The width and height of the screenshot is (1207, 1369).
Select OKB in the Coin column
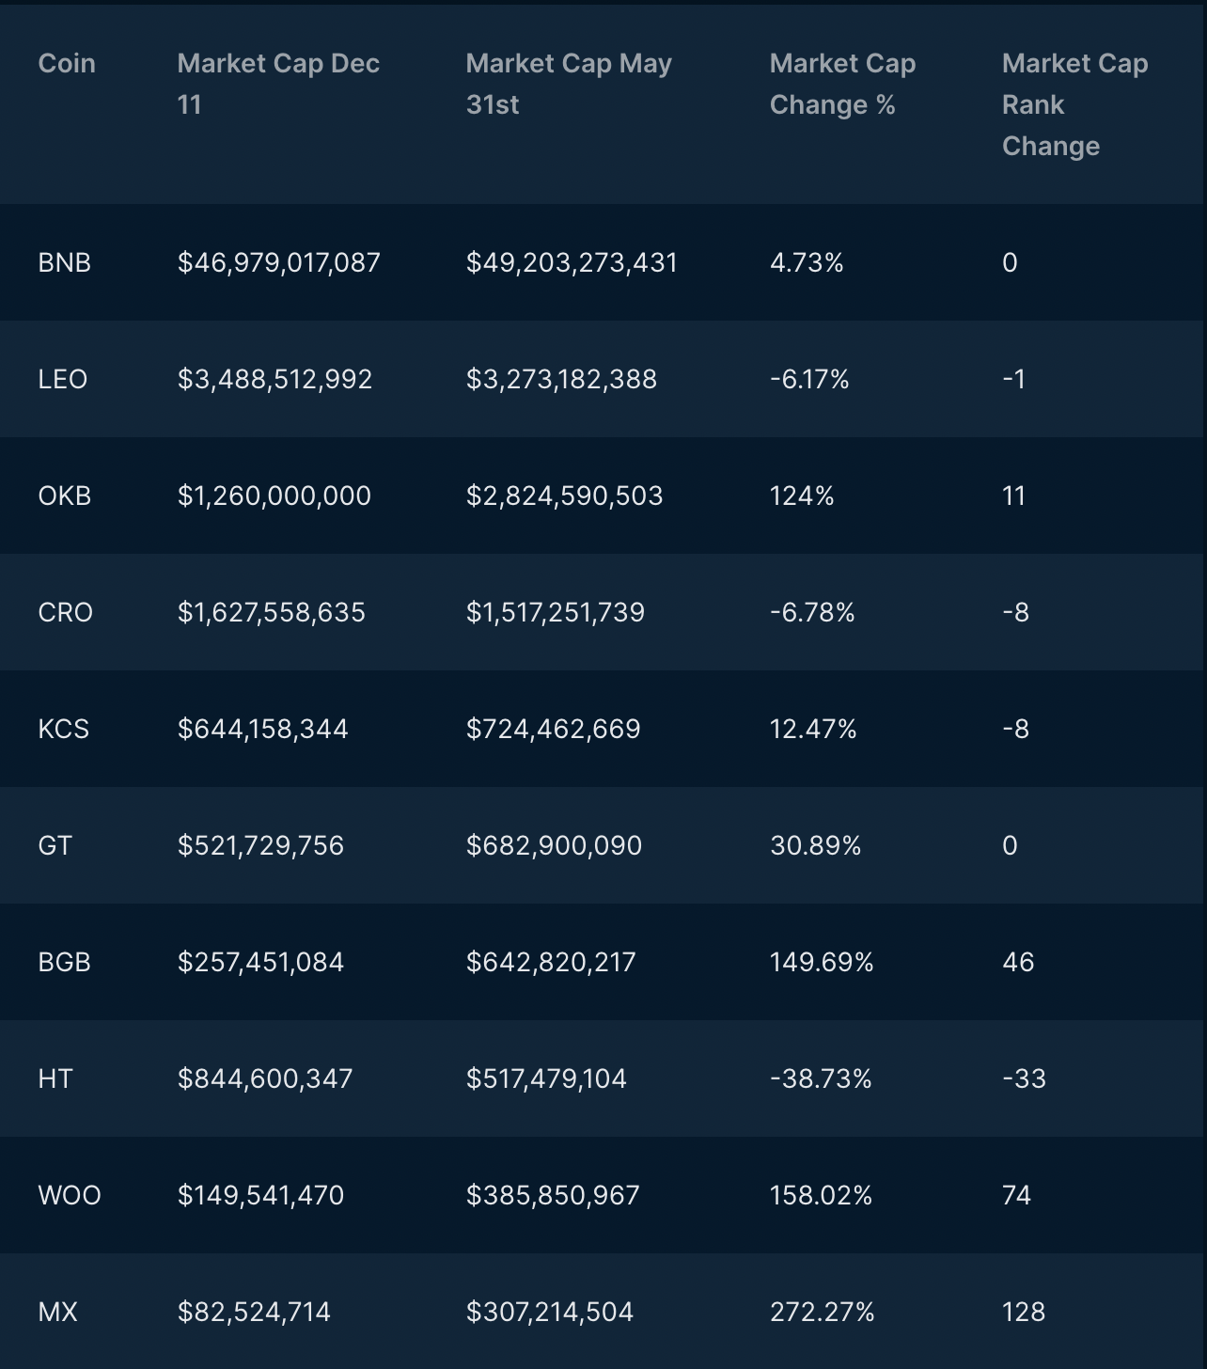(x=65, y=496)
